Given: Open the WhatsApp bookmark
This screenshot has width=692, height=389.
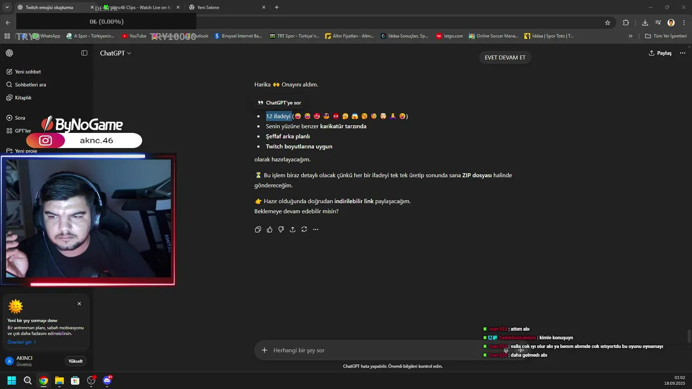Looking at the screenshot, I should tap(47, 36).
